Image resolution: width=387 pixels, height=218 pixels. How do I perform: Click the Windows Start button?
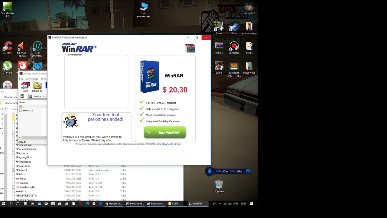[x=4, y=204]
